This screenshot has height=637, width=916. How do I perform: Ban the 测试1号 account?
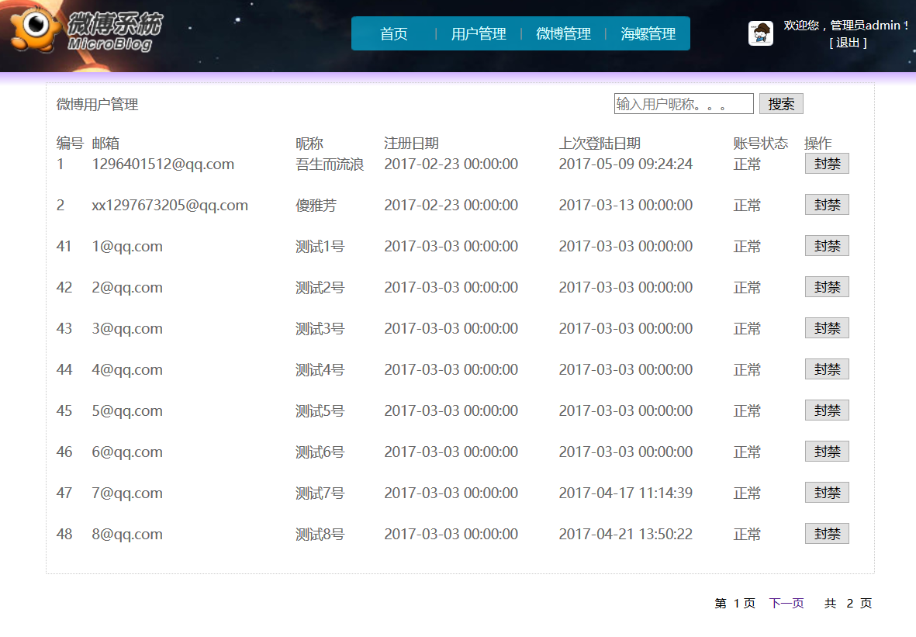click(827, 246)
